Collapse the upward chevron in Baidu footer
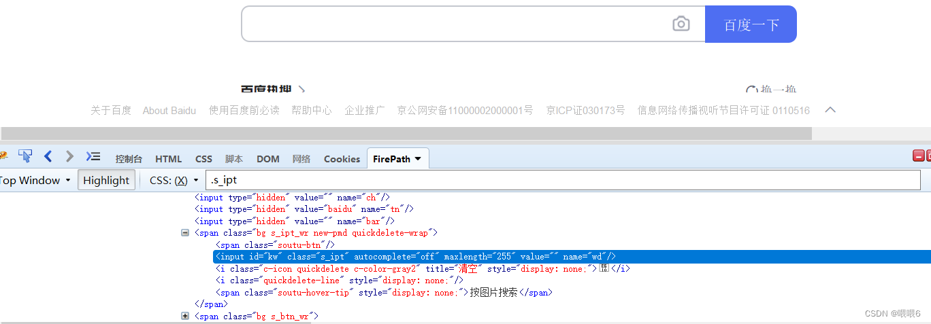931x324 pixels. pos(830,109)
